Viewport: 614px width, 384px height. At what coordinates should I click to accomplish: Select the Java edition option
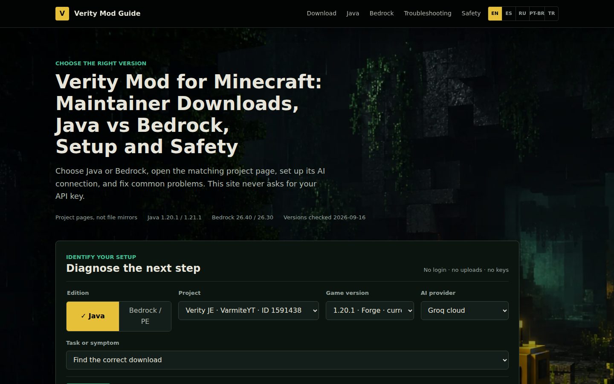coord(93,316)
